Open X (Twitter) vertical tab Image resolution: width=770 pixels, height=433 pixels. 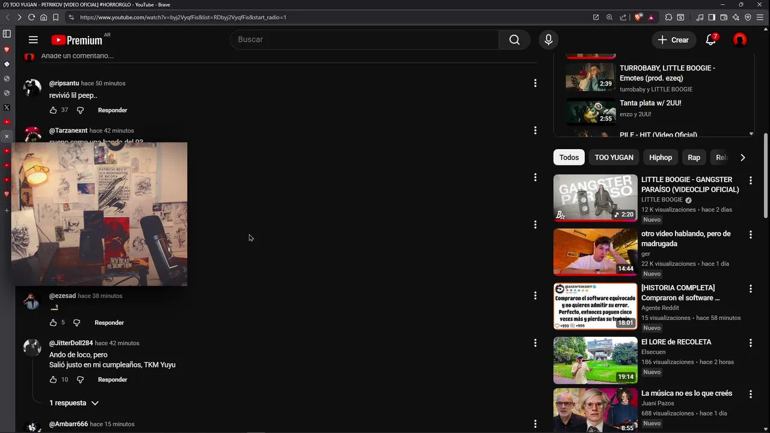tap(7, 108)
